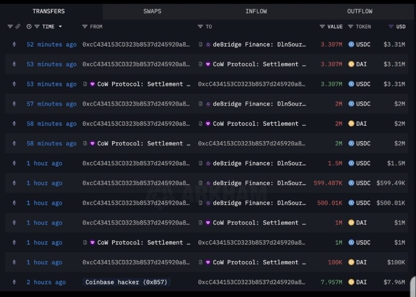Click the USDC token icon in the 52 minutes ago row
The image size is (416, 297).
tap(351, 44)
